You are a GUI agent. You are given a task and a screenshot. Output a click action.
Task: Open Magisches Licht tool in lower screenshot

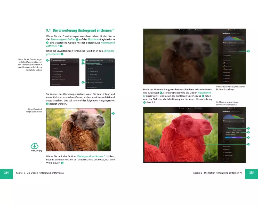click(x=228, y=155)
